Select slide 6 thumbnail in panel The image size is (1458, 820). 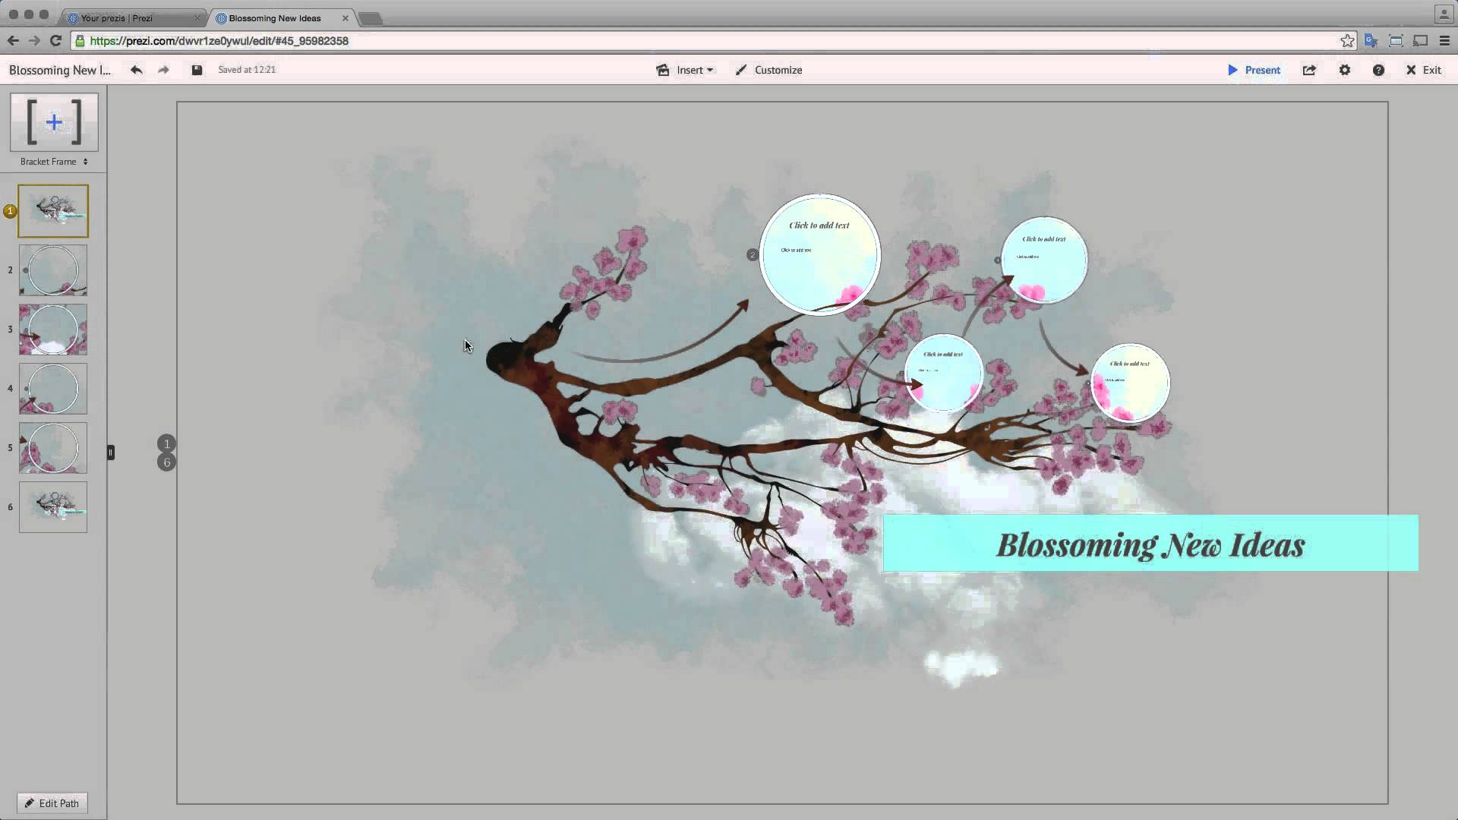[53, 506]
